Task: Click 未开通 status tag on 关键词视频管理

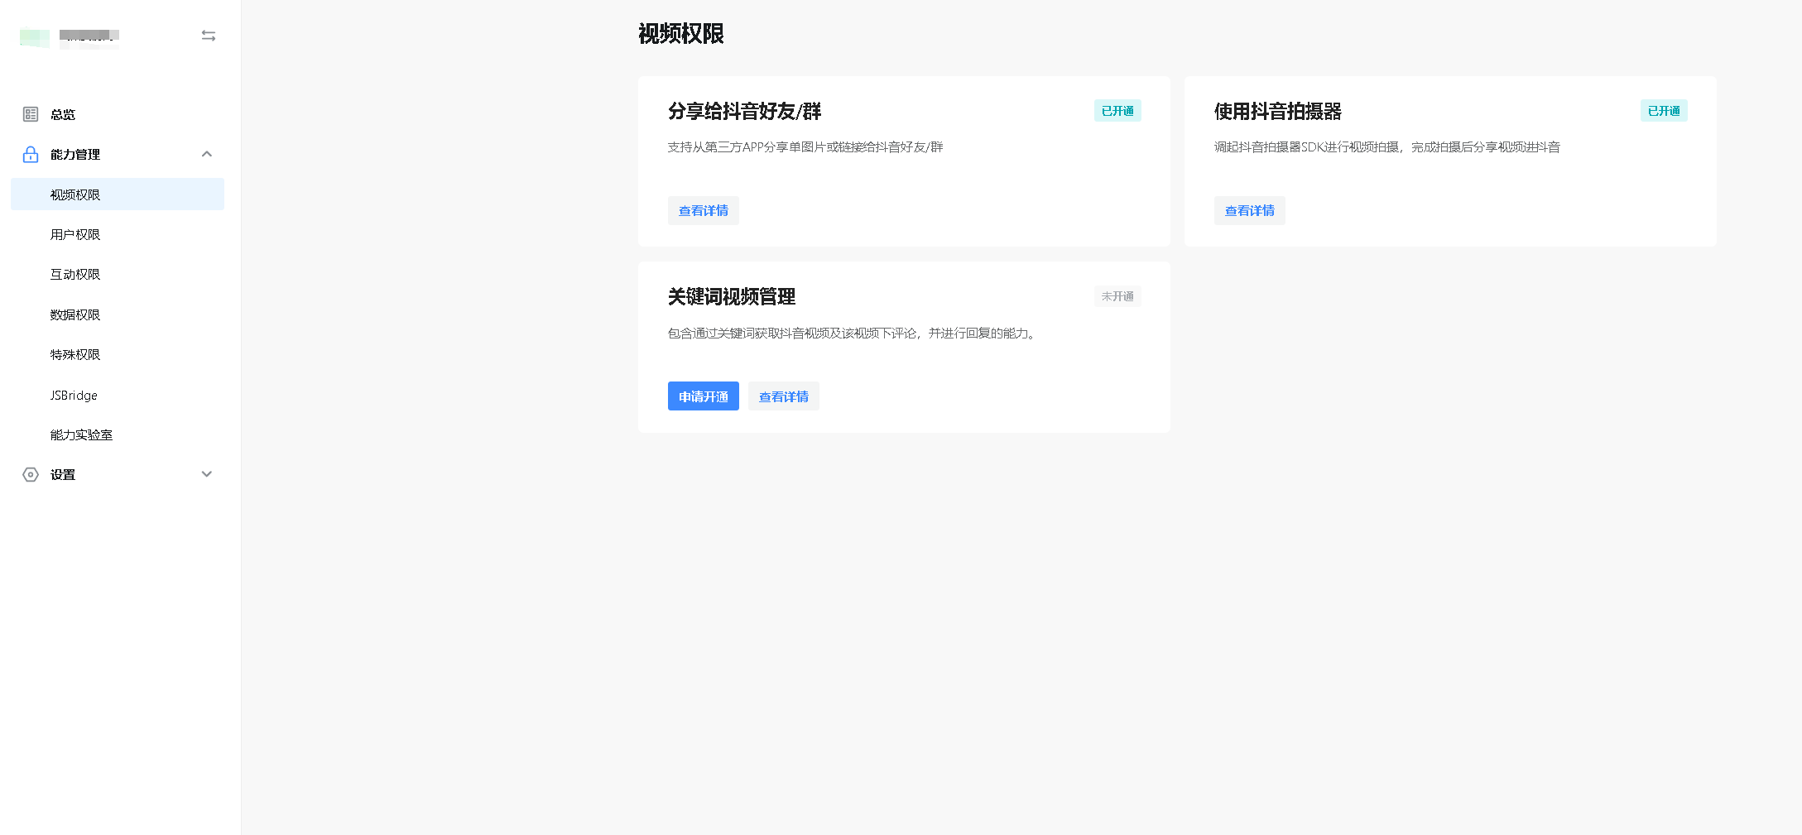Action: 1117,296
